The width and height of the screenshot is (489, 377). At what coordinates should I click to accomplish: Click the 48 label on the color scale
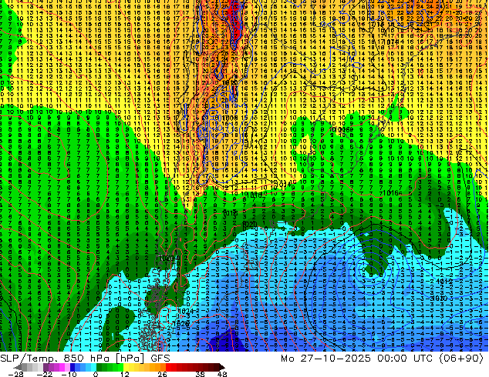tap(222, 374)
